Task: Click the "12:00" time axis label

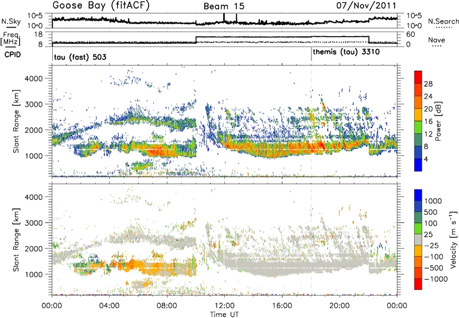Action: pos(224,306)
